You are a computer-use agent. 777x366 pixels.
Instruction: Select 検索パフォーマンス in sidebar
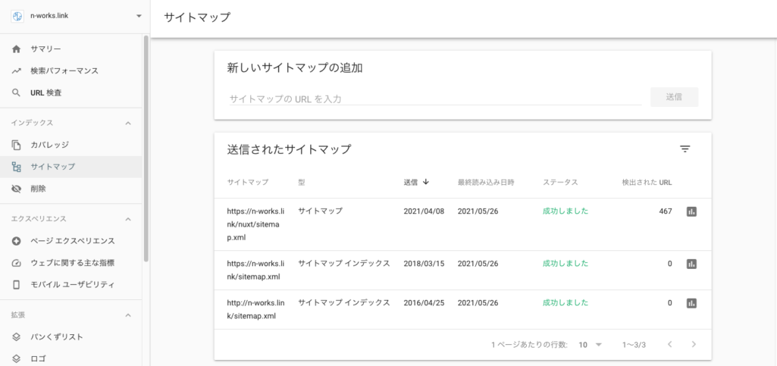click(x=64, y=71)
